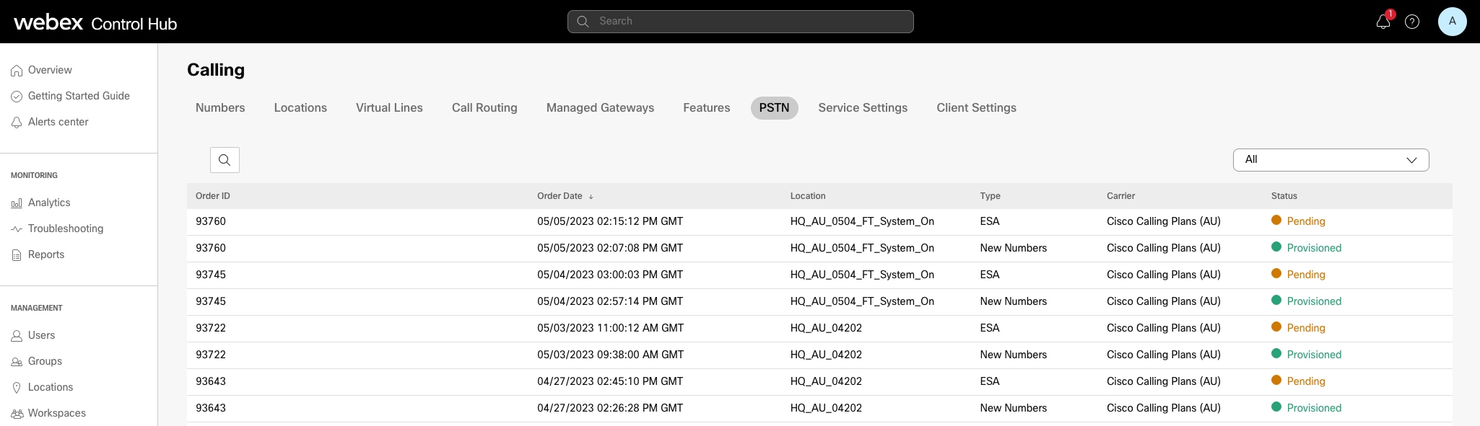This screenshot has width=1480, height=426.
Task: Click the Overview home icon
Action: tap(17, 71)
